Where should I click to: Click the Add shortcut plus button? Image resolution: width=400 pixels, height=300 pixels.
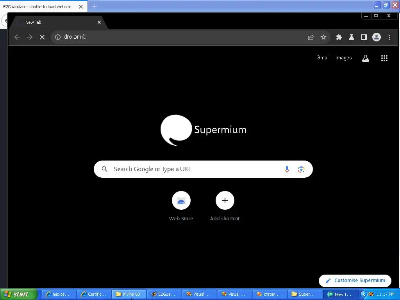[x=225, y=200]
